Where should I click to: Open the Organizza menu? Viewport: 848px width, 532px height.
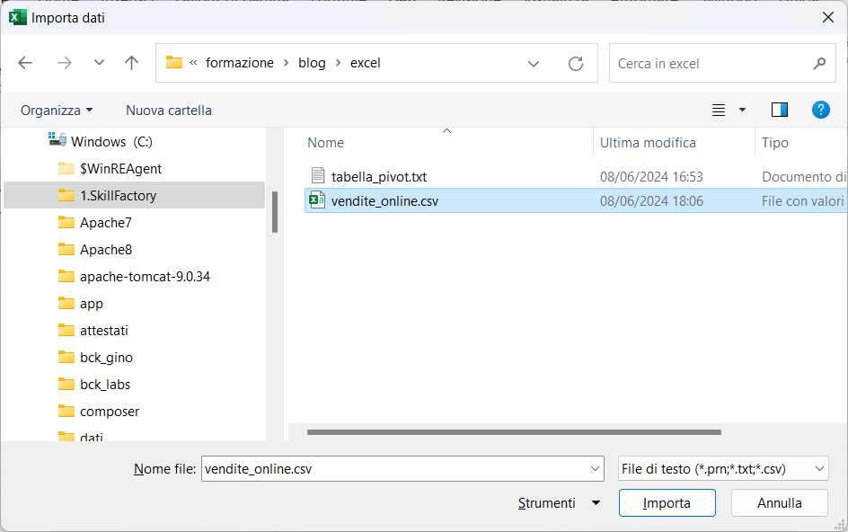click(57, 110)
